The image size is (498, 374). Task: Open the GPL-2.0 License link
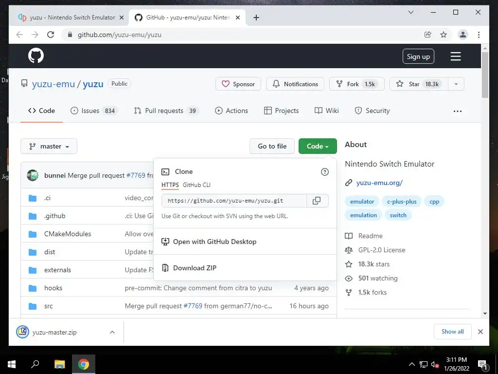[x=381, y=250]
